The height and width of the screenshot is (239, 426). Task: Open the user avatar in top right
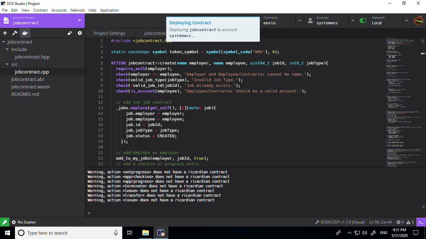(419, 21)
